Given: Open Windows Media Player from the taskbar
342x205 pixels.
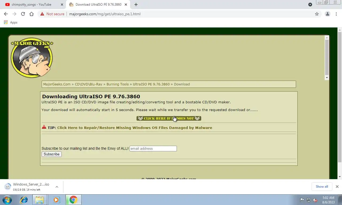Looking at the screenshot, I should pos(56,200).
